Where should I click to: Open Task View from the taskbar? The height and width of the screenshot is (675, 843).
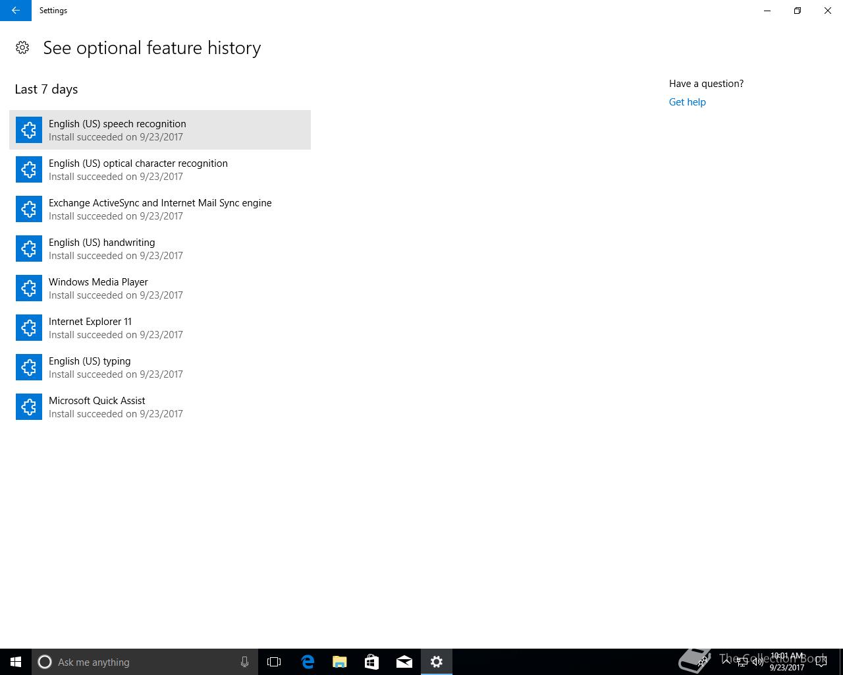pos(274,662)
